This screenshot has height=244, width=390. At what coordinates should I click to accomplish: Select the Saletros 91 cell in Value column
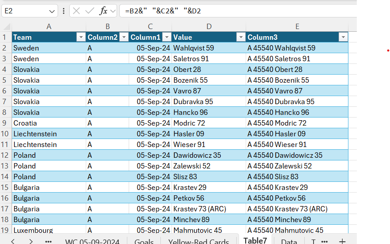[x=209, y=59]
